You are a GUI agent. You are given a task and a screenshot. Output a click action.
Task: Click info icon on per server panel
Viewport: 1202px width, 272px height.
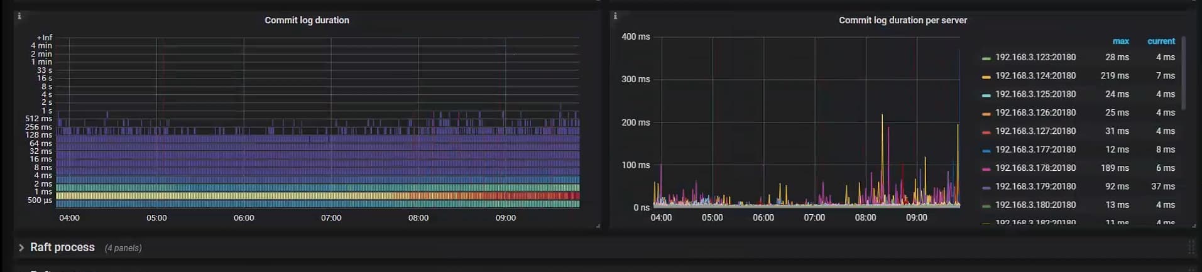(x=615, y=16)
